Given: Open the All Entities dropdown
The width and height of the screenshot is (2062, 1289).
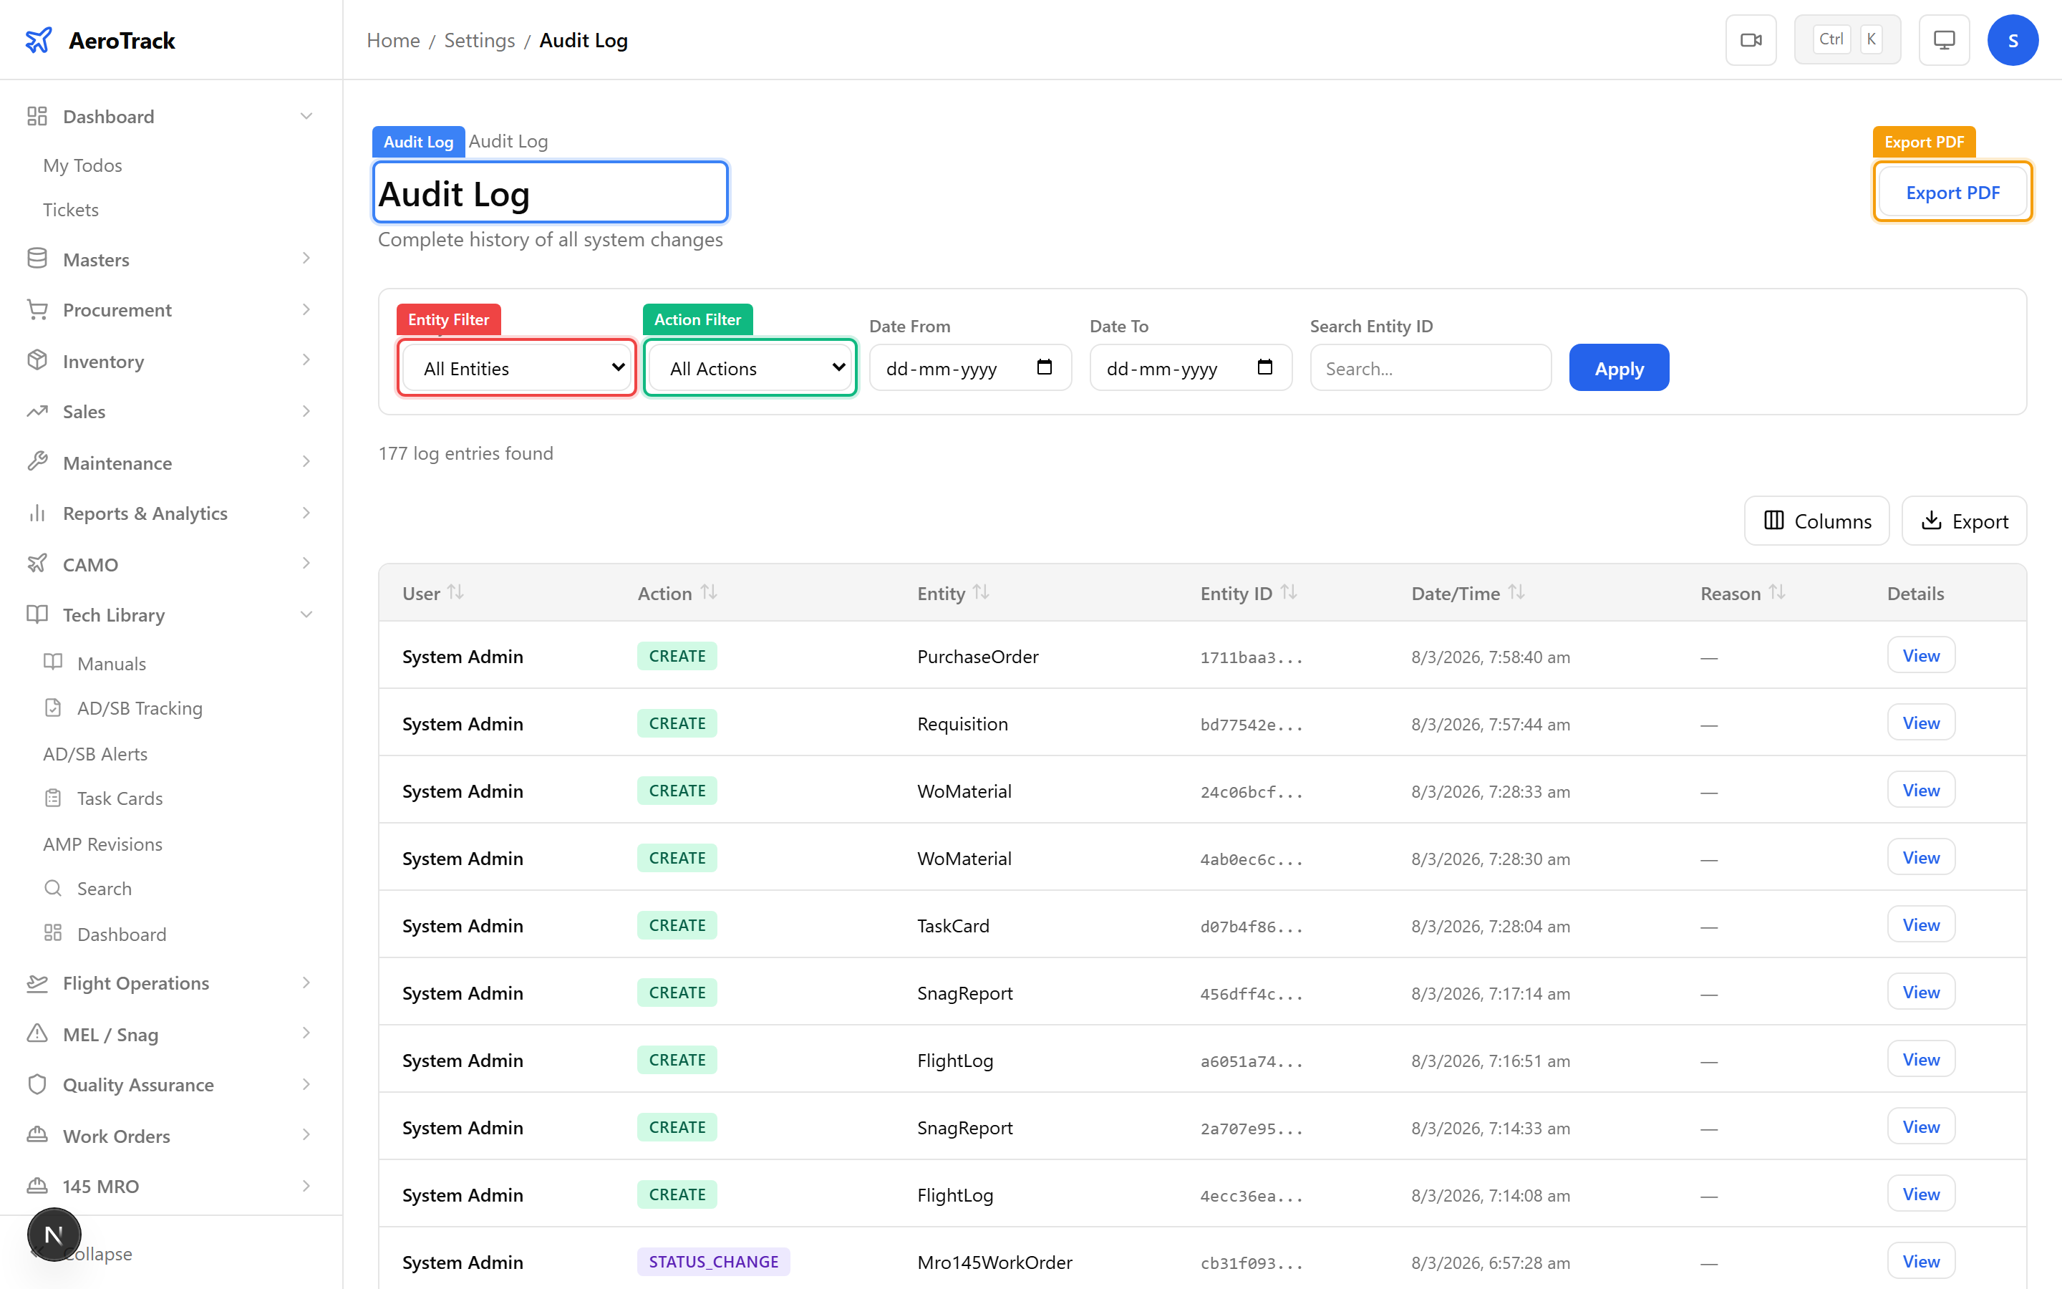Looking at the screenshot, I should 515,367.
